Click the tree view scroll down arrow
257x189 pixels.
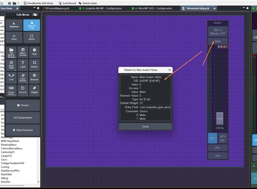tap(38, 182)
